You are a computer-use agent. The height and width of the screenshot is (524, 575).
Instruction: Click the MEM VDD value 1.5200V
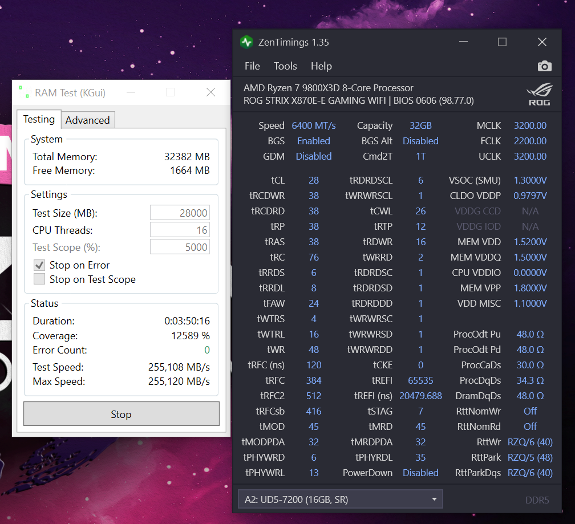tap(530, 242)
